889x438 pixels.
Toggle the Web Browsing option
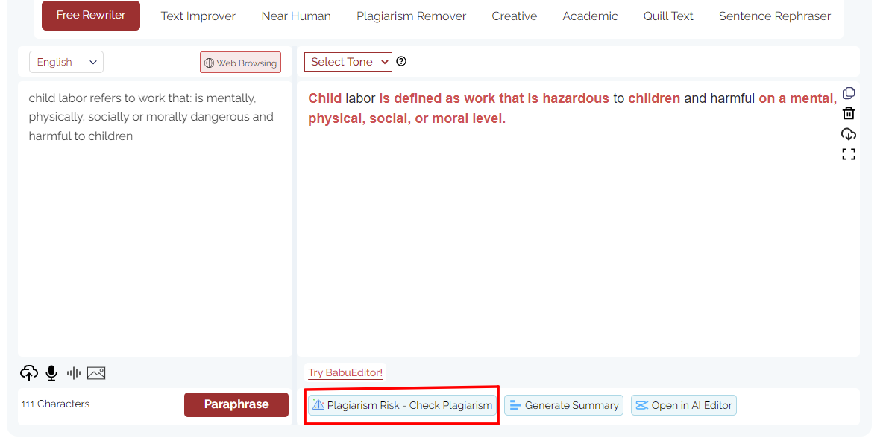click(x=240, y=63)
